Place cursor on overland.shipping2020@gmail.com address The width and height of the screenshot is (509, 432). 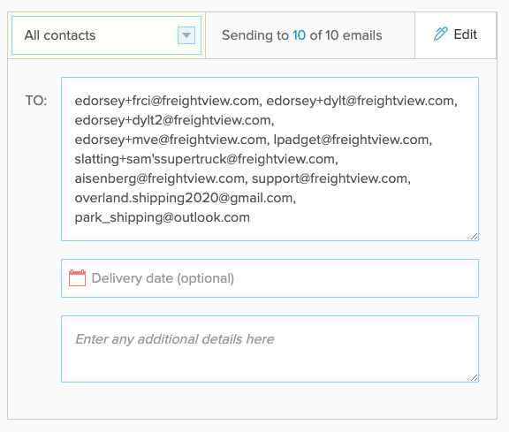(x=184, y=198)
